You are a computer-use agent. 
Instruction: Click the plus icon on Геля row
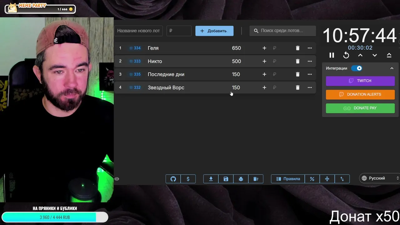[264, 48]
